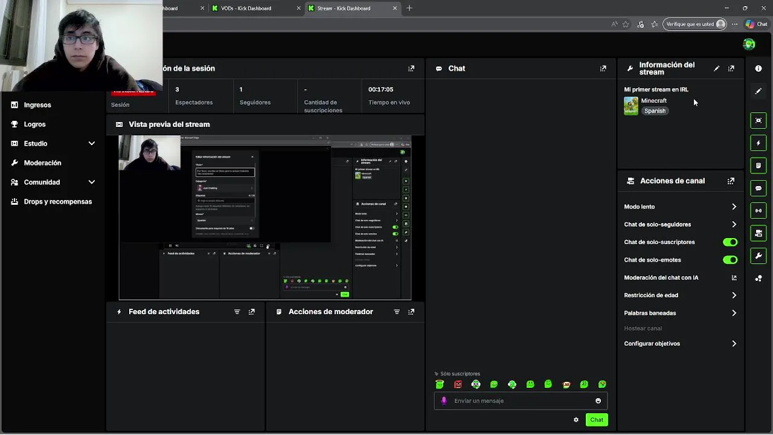773x435 pixels.
Task: Open external link for Moderación del chat con IA
Action: pyautogui.click(x=734, y=278)
